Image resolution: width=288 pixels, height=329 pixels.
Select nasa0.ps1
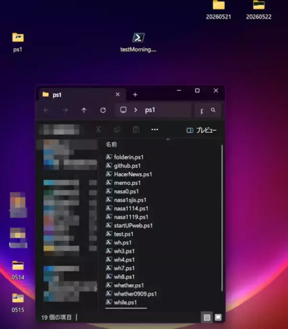(122, 191)
